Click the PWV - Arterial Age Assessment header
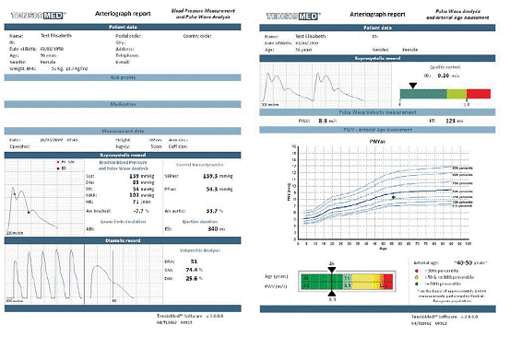The image size is (522, 348). click(x=377, y=130)
